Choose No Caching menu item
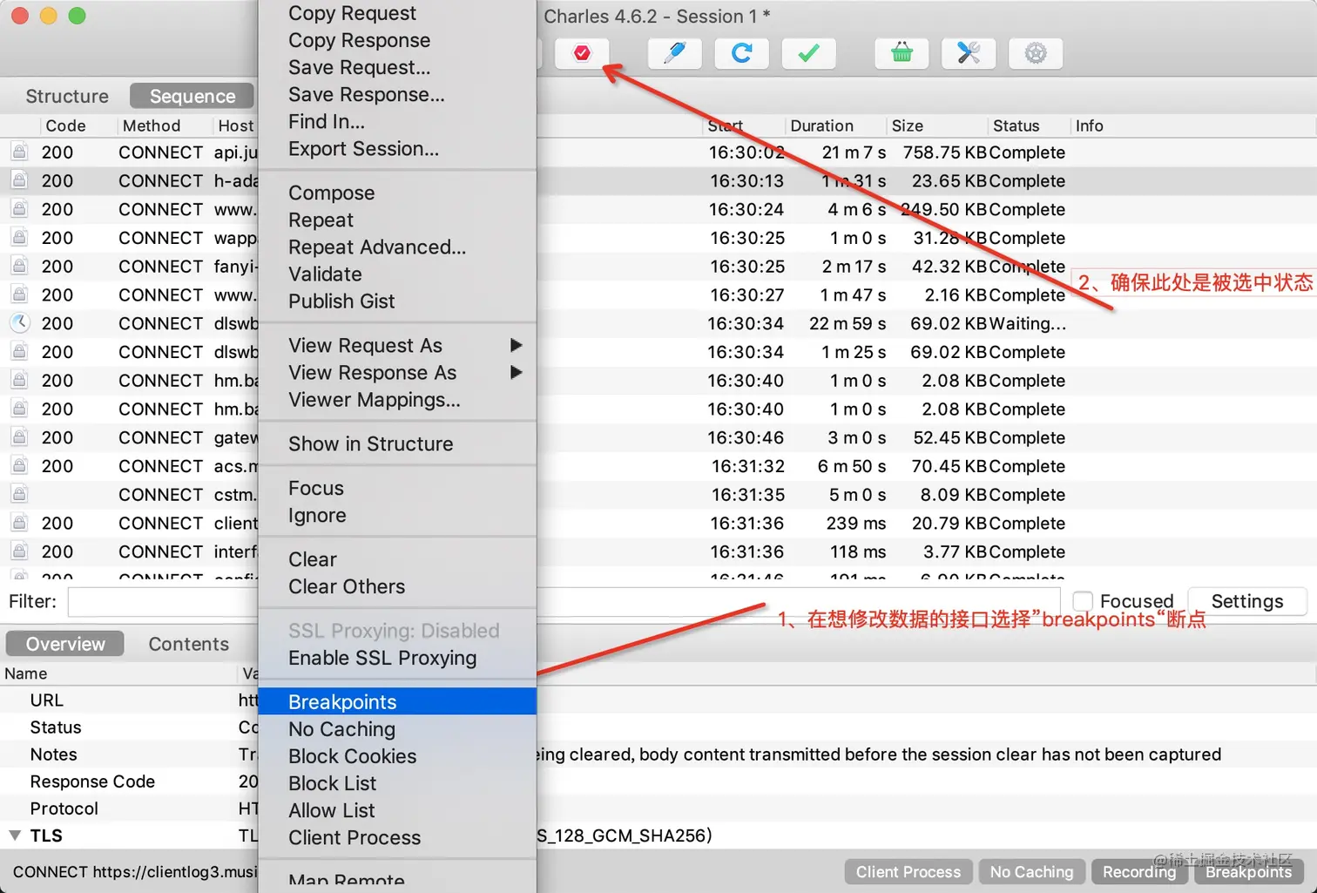The image size is (1317, 893). pyautogui.click(x=397, y=729)
